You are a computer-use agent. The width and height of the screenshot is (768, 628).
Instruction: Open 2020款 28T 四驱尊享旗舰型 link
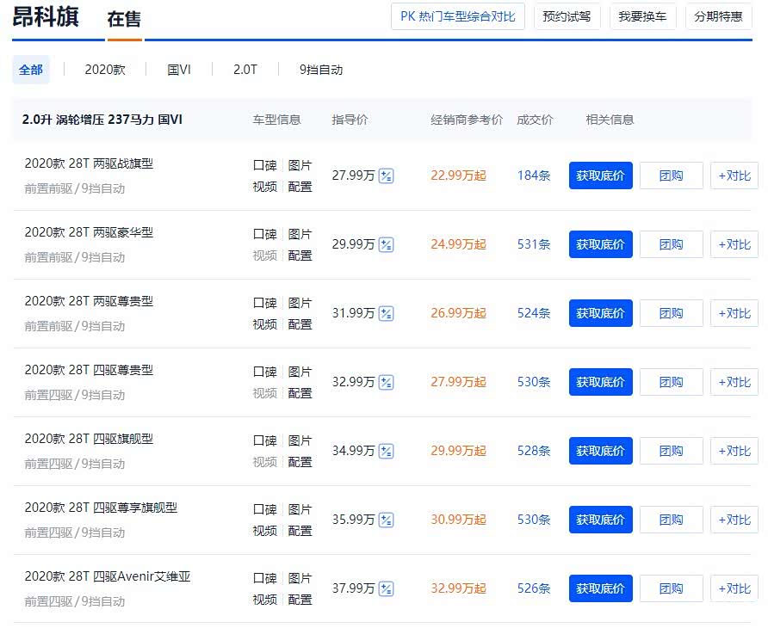point(101,508)
